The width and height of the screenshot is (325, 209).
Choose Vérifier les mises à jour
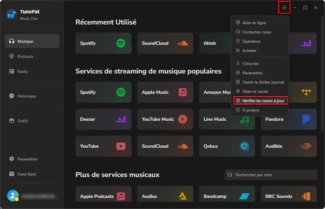(260, 101)
